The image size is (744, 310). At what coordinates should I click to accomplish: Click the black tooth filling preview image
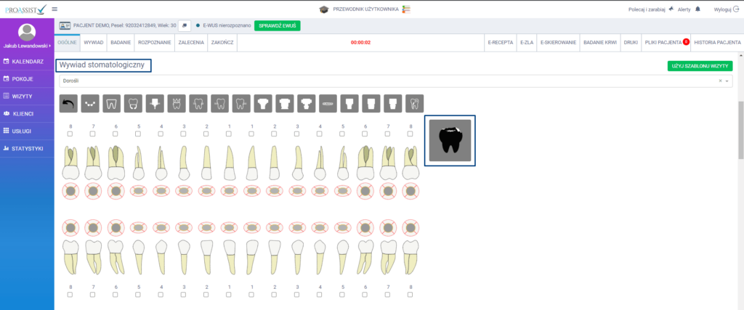(x=450, y=140)
